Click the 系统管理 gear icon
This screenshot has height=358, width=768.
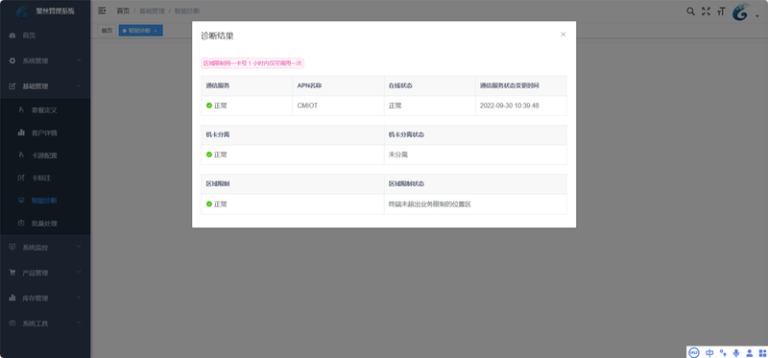click(12, 60)
